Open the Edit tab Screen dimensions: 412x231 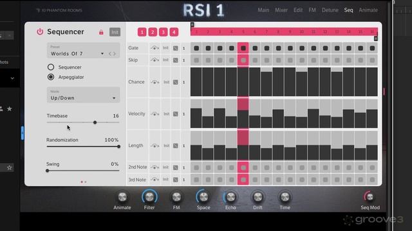pyautogui.click(x=298, y=10)
